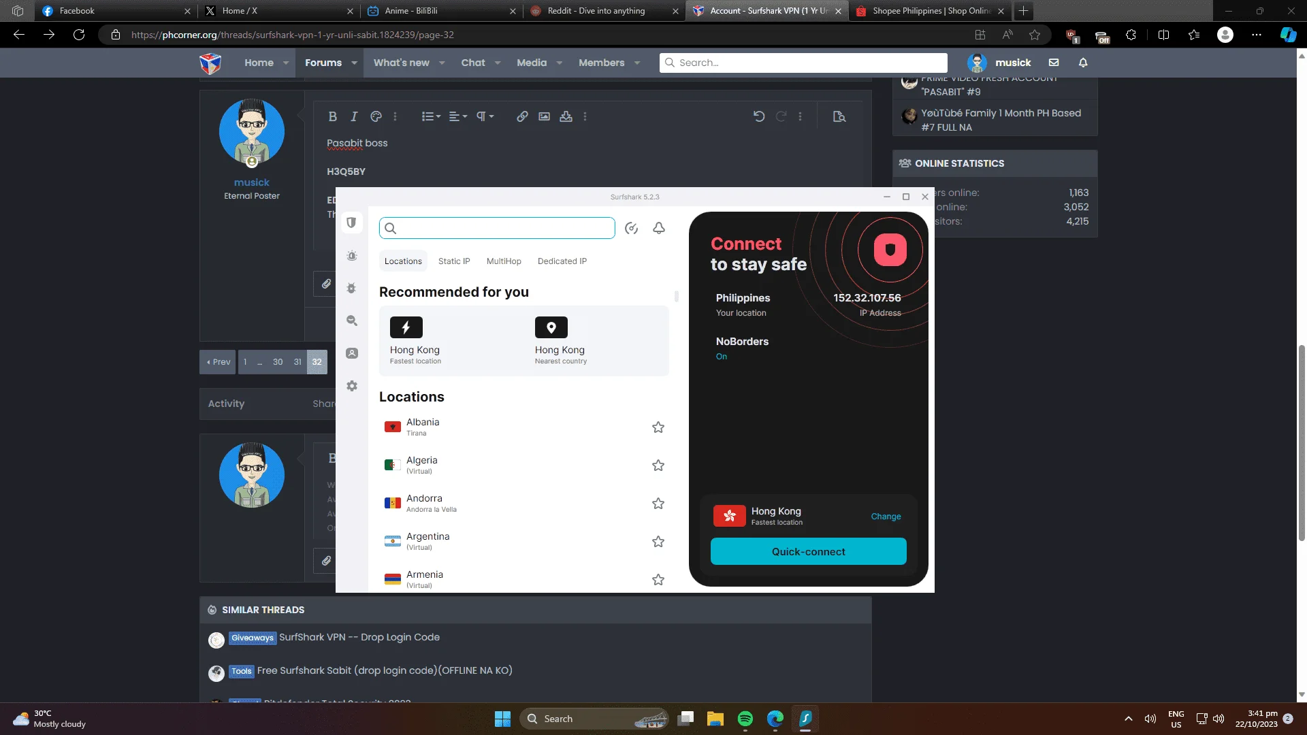Favorite Algeria with its star
The height and width of the screenshot is (735, 1307).
click(658, 465)
